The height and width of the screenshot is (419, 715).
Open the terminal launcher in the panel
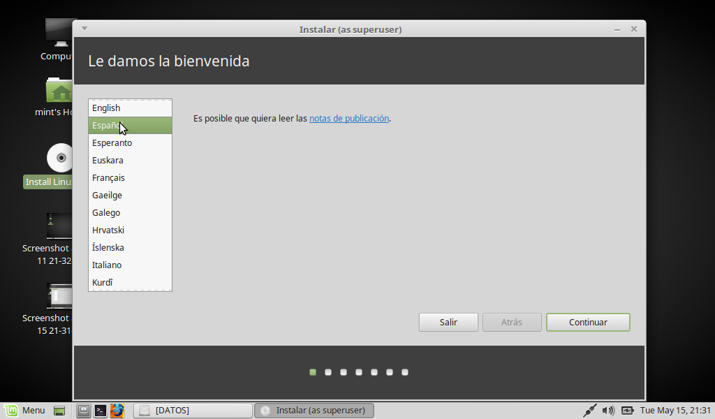pyautogui.click(x=101, y=411)
